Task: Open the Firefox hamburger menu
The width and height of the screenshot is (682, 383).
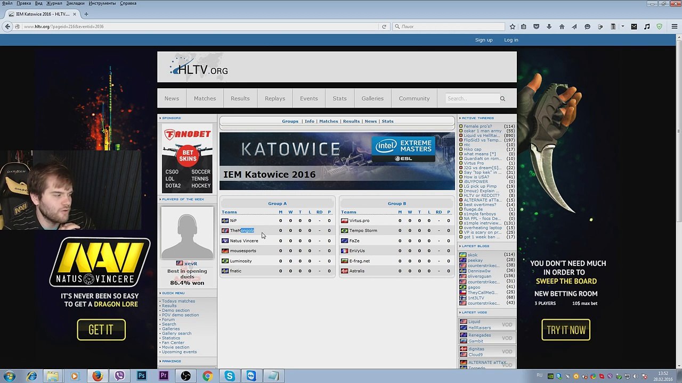Action: coord(675,27)
